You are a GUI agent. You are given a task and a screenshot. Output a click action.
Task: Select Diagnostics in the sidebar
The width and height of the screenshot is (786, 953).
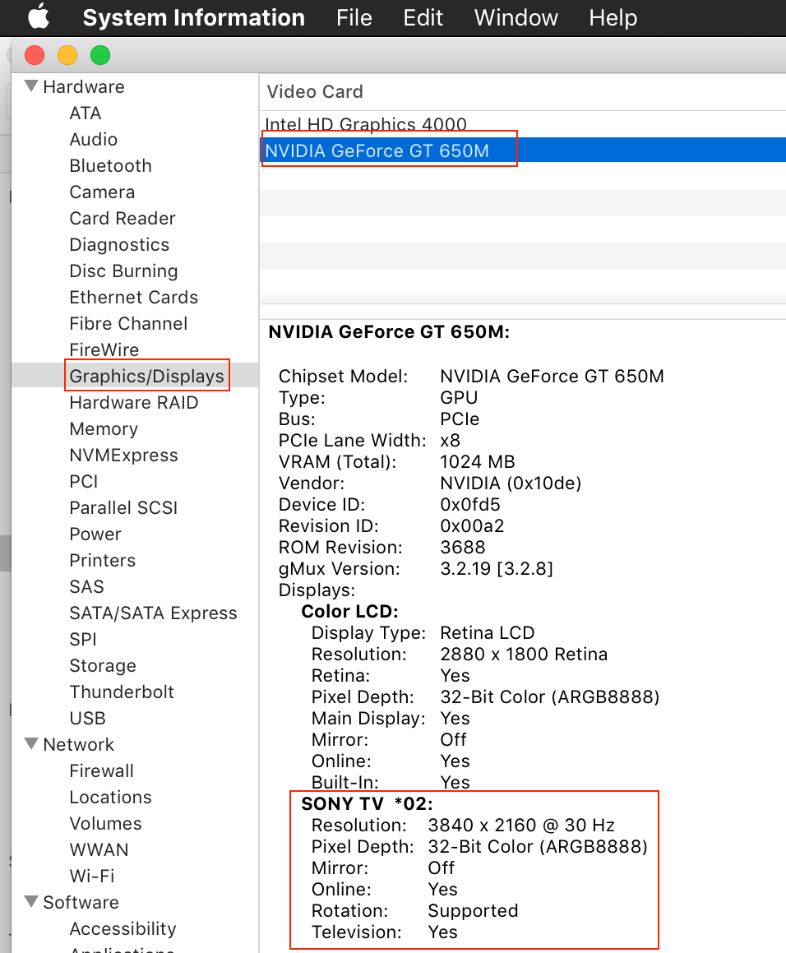[119, 244]
